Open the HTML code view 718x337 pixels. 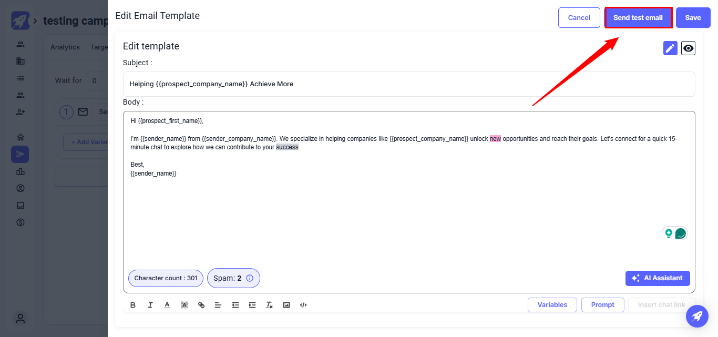303,305
